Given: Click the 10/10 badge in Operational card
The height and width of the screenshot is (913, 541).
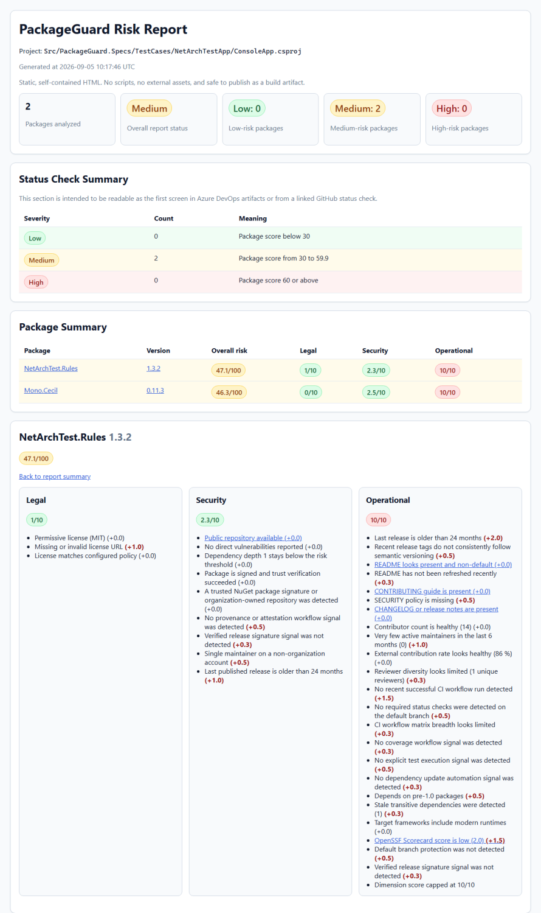Looking at the screenshot, I should tap(379, 520).
